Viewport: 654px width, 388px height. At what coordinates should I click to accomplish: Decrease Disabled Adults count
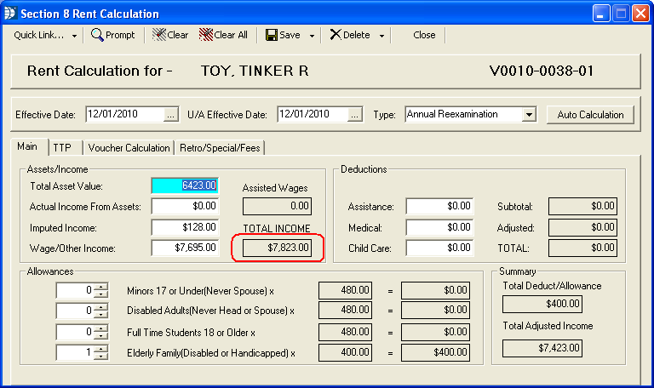pos(100,314)
